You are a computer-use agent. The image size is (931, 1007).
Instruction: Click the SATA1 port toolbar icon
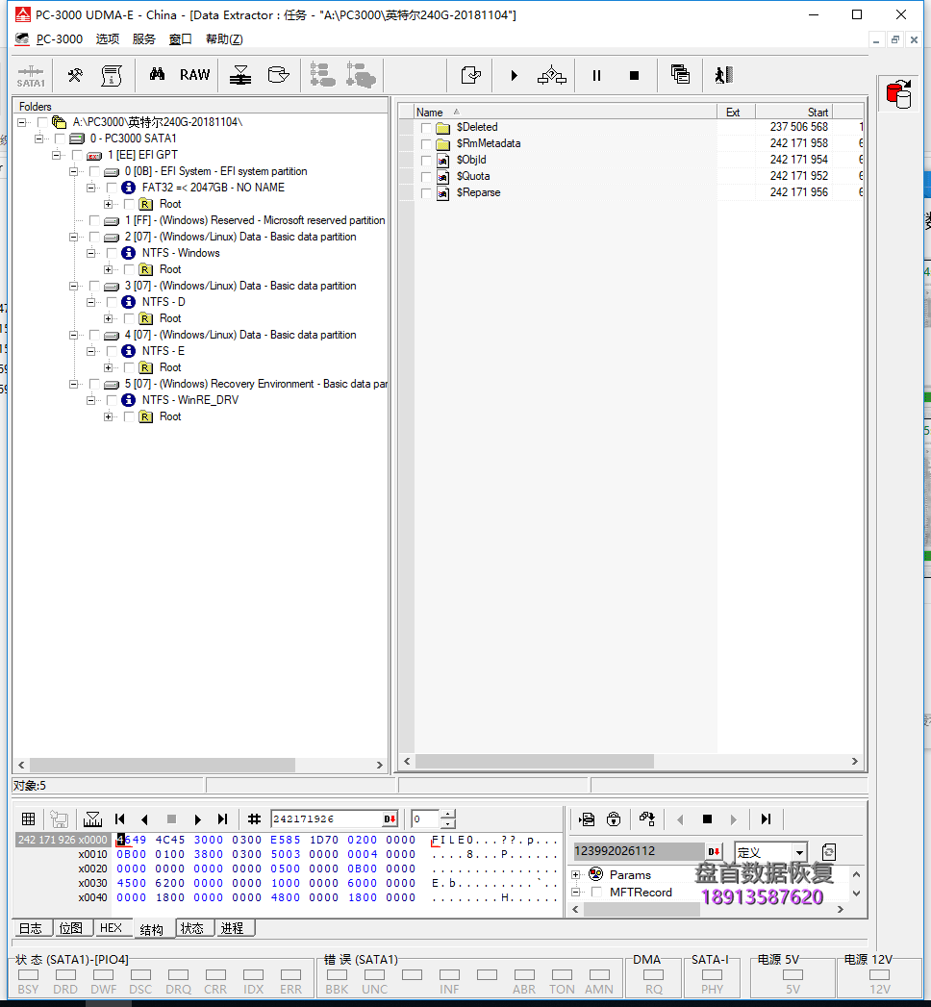pyautogui.click(x=30, y=76)
